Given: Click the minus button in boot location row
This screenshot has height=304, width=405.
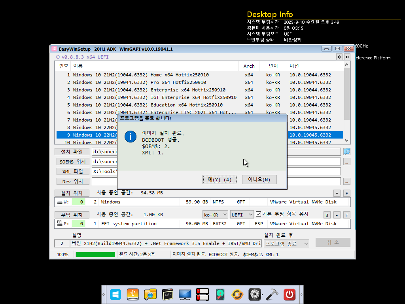Looking at the screenshot, I should tap(337, 215).
